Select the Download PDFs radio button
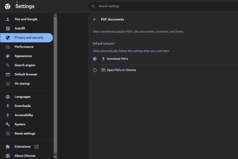The width and height of the screenshot is (238, 159). [x=95, y=59]
